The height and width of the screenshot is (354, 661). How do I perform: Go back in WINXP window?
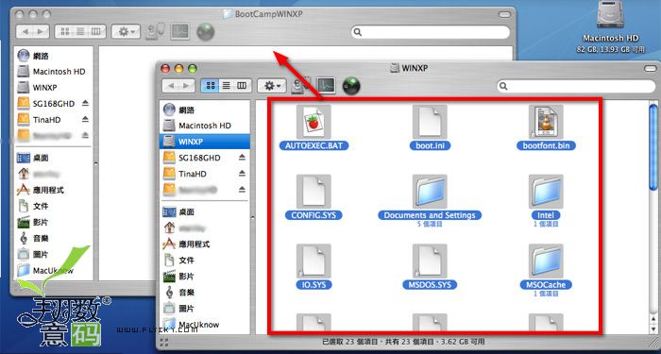170,86
